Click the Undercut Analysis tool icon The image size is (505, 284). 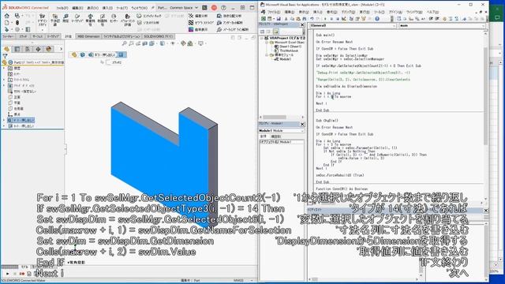coord(219,23)
